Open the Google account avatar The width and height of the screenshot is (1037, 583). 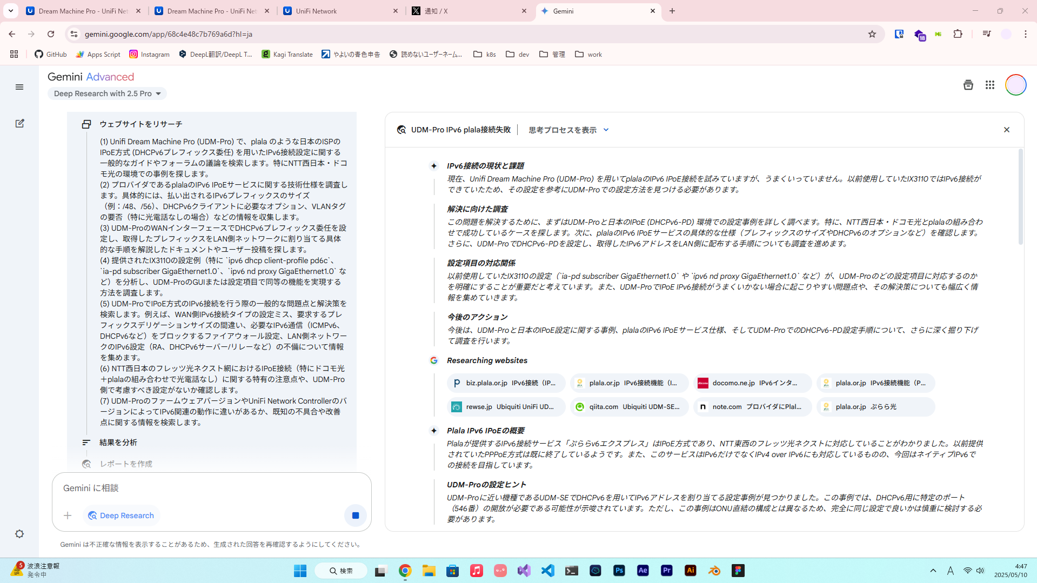[x=1015, y=85]
